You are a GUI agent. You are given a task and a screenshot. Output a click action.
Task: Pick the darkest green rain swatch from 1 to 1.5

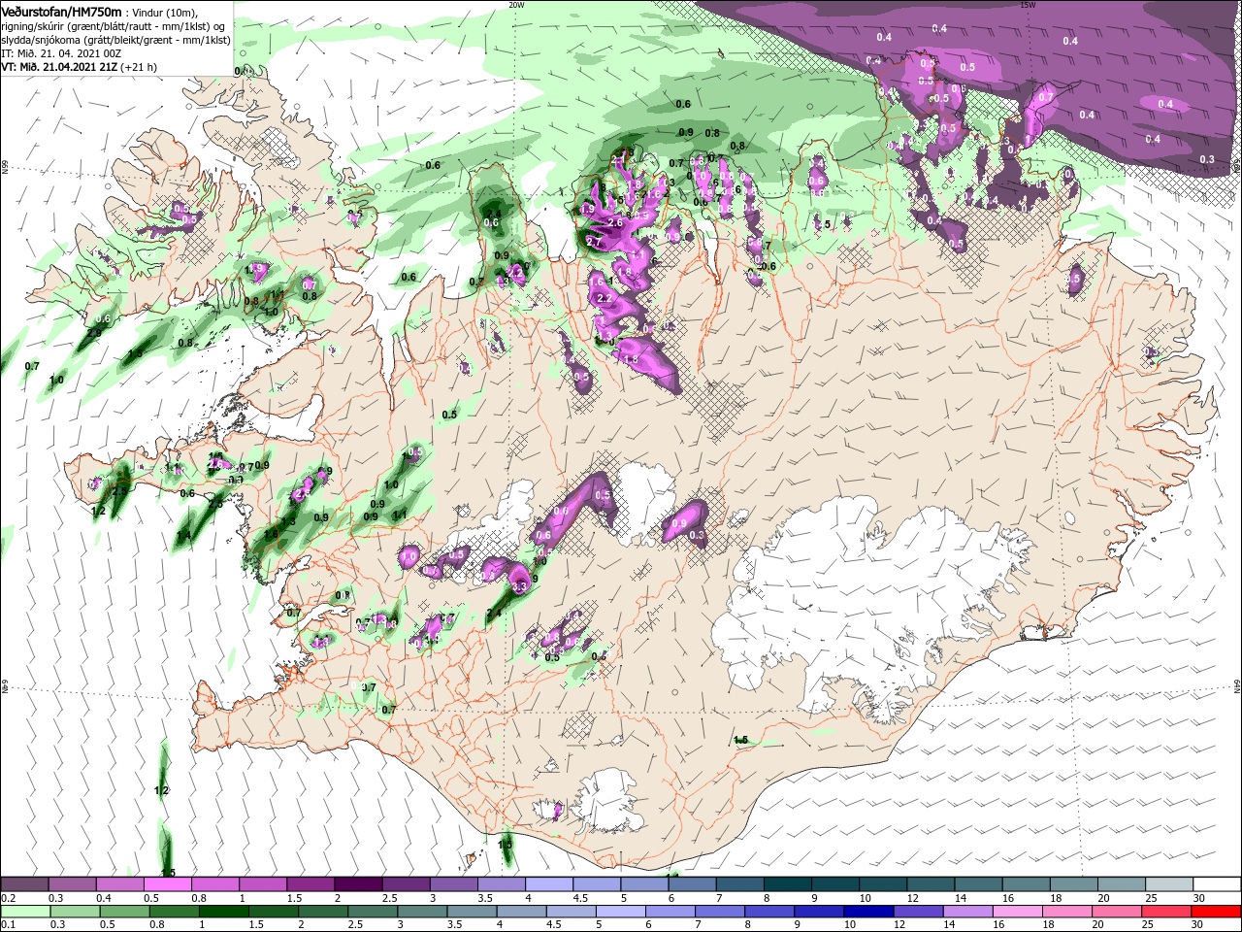(x=224, y=912)
